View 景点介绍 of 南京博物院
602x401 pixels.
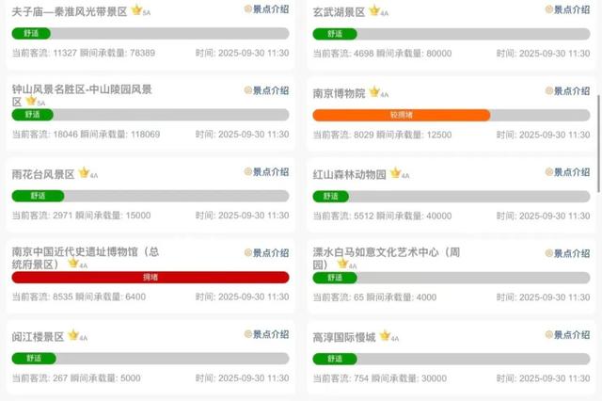tap(567, 92)
